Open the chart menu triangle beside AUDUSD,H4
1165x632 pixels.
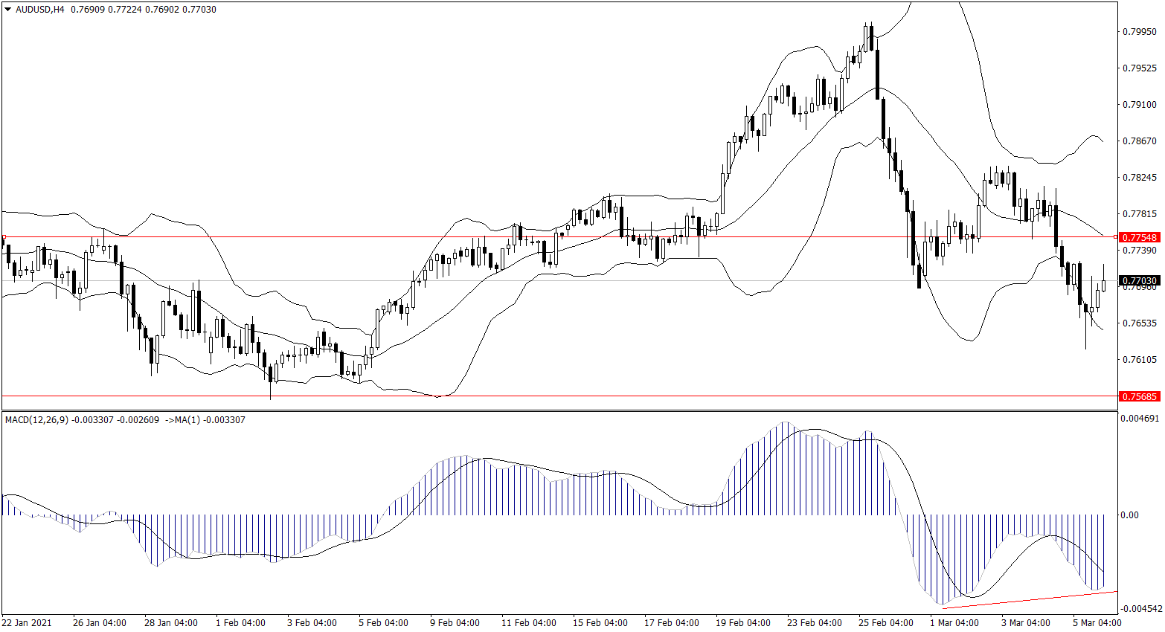tap(8, 10)
